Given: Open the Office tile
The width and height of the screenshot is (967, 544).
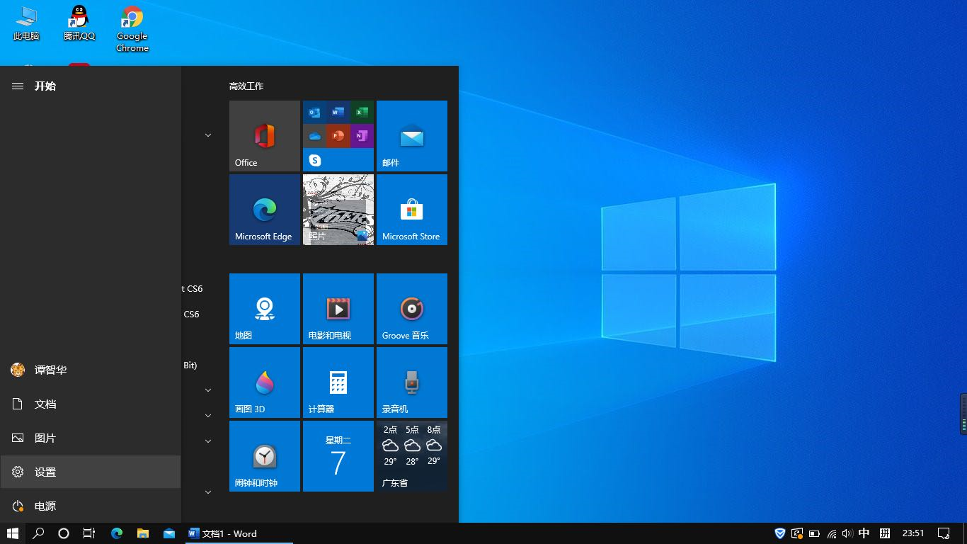Looking at the screenshot, I should point(265,136).
